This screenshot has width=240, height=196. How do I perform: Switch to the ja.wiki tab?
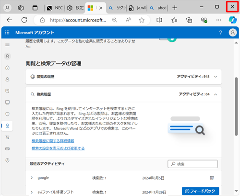point(138,8)
